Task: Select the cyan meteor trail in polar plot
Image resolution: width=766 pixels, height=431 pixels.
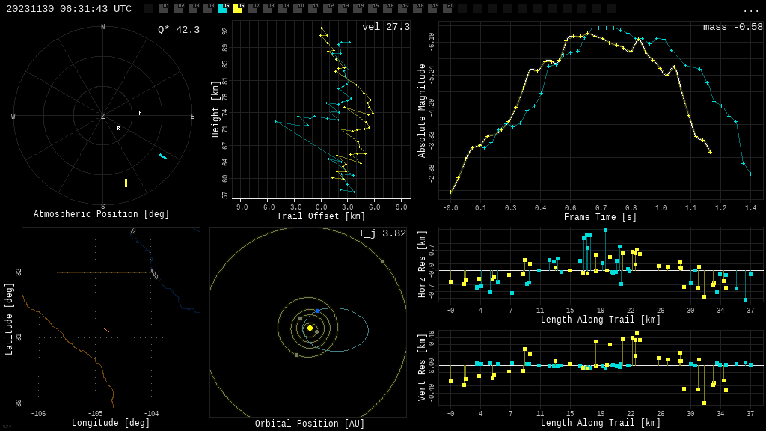Action: pos(162,156)
